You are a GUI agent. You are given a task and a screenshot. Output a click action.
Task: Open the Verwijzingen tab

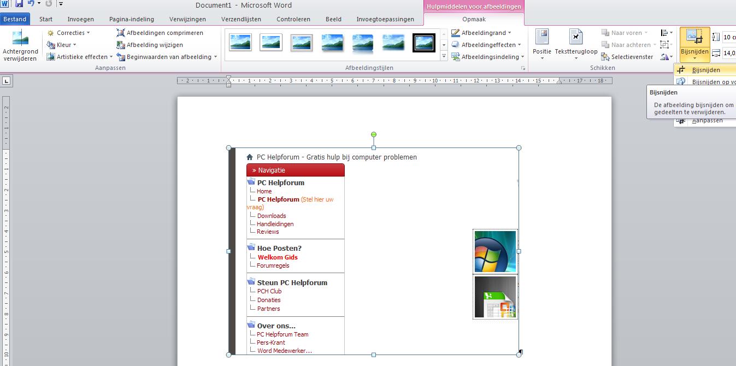187,19
